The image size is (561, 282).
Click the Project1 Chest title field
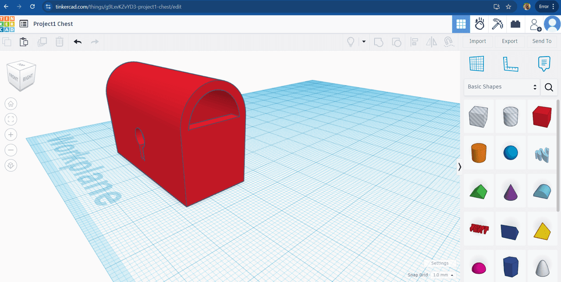point(53,24)
